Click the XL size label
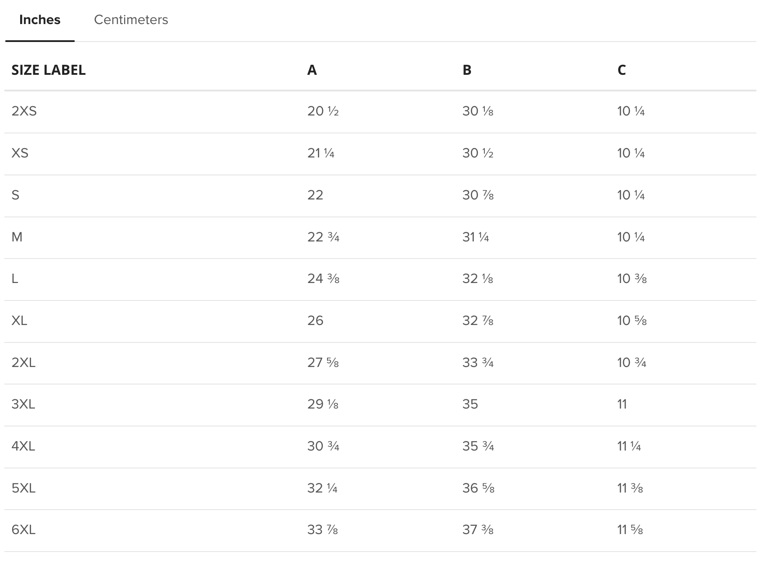The image size is (759, 566). click(x=19, y=321)
